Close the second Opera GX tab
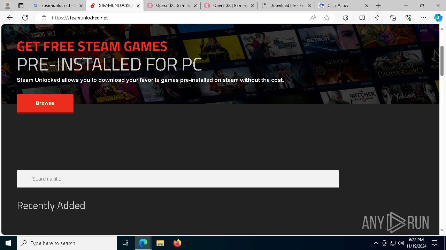This screenshot has width=446, height=250. click(x=252, y=6)
